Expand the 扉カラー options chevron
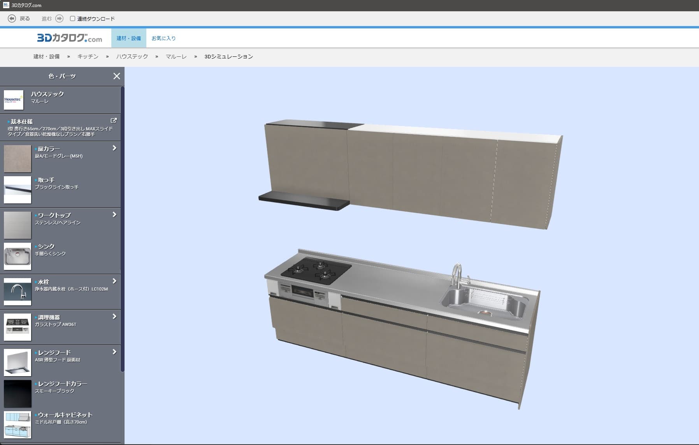 click(x=114, y=148)
